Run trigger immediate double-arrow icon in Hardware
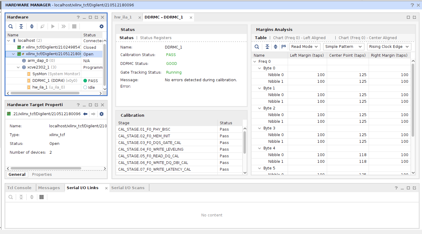Viewport: 422px width, 234px height. [64, 26]
